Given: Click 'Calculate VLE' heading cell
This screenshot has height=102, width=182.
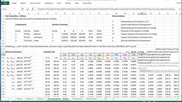Looking at the screenshot, I should point(49,52).
